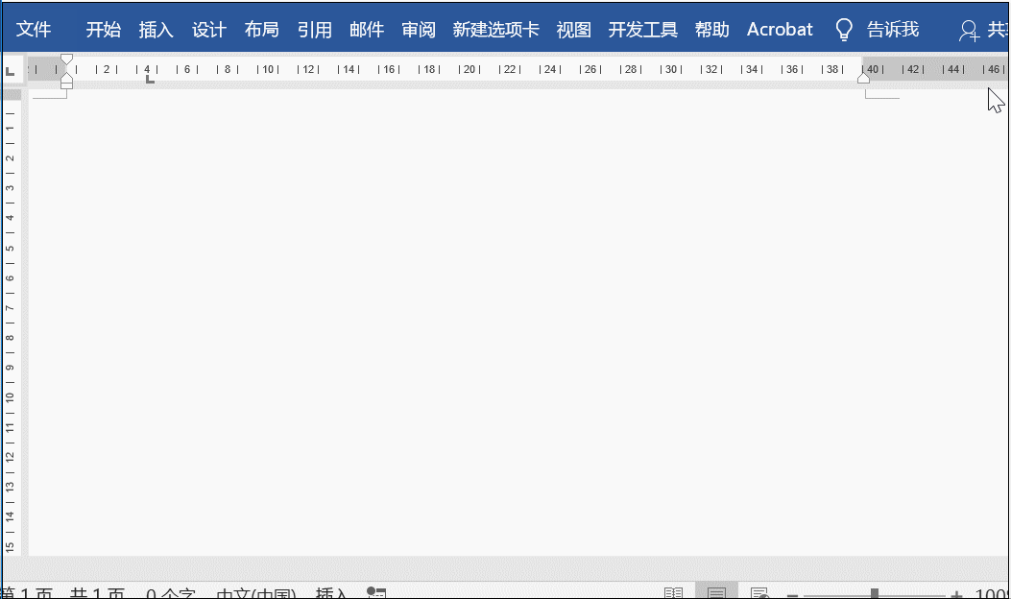Switch to the 视图 ribbon tab

point(573,30)
